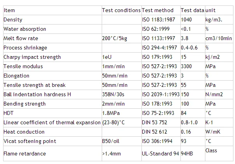The width and height of the screenshot is (235, 164).
Task: Click the 'DIN 52 612' method cell
Action: (x=154, y=132)
